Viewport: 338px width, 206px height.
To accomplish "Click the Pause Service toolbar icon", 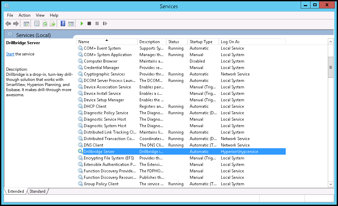I will [97, 23].
